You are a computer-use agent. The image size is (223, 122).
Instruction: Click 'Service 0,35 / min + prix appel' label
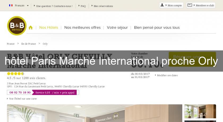coord(55,93)
